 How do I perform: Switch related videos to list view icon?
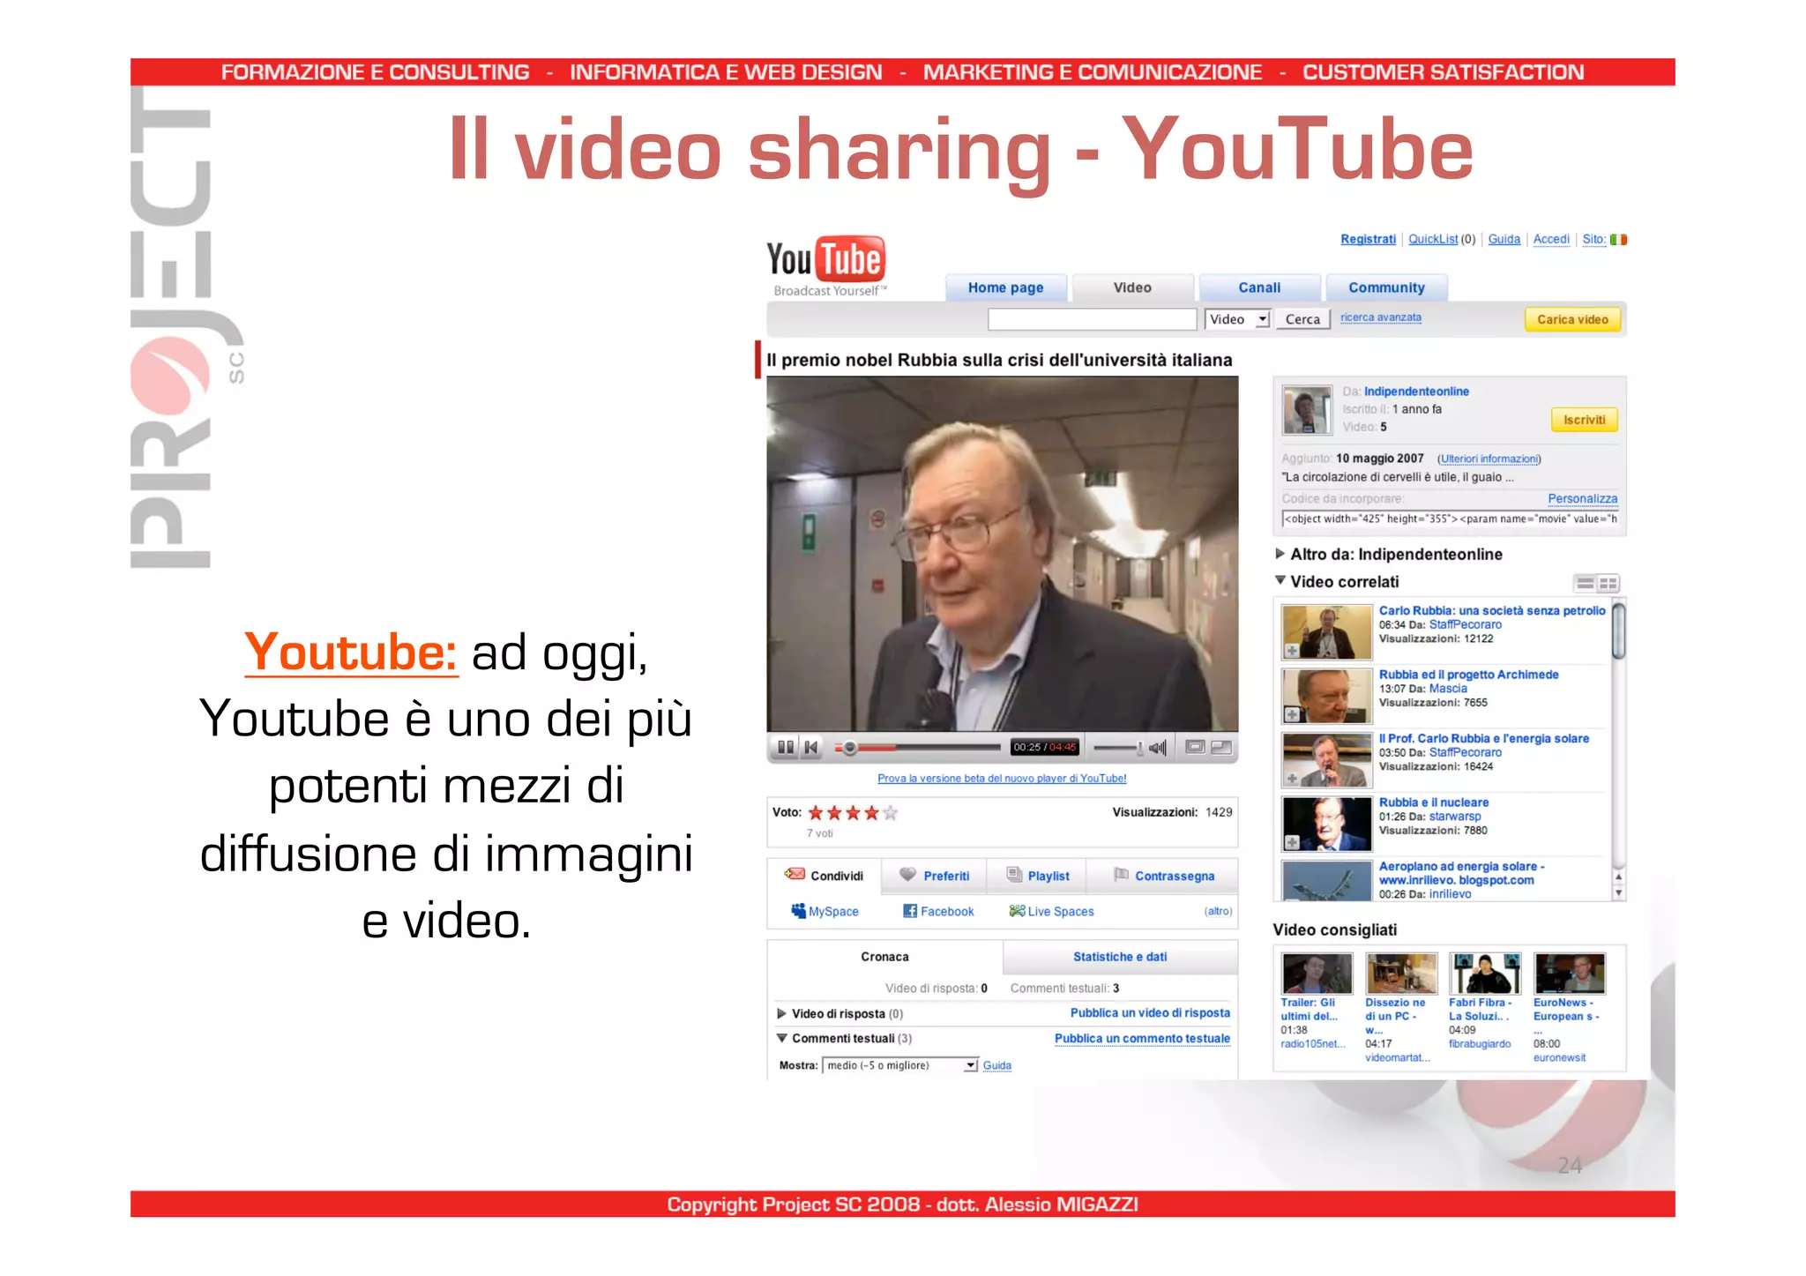coord(1586,584)
